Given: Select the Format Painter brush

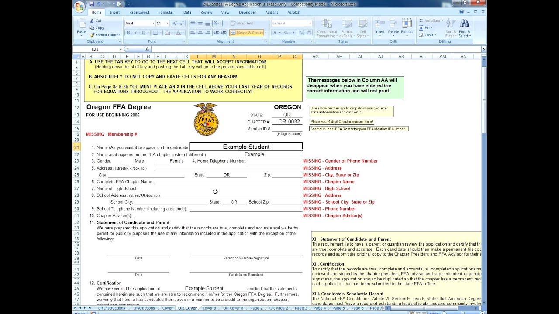Looking at the screenshot, I should pyautogui.click(x=92, y=35).
